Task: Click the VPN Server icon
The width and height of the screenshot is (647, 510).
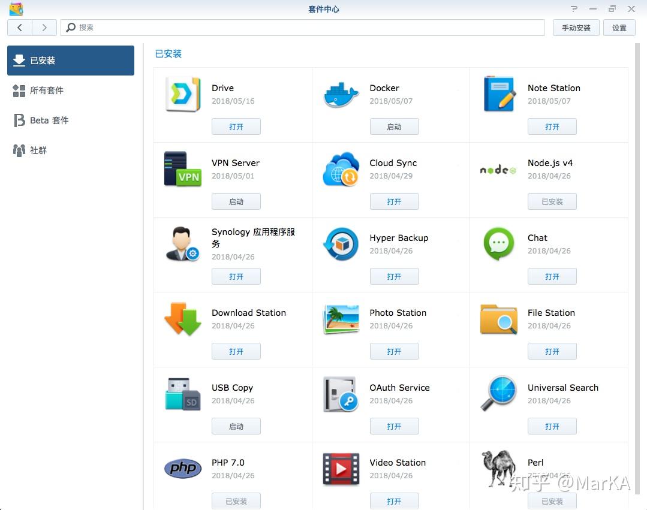Action: (183, 169)
